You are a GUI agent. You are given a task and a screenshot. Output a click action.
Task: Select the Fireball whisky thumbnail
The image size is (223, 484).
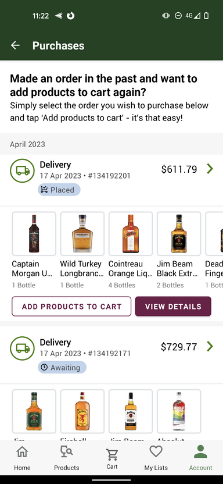point(82,411)
